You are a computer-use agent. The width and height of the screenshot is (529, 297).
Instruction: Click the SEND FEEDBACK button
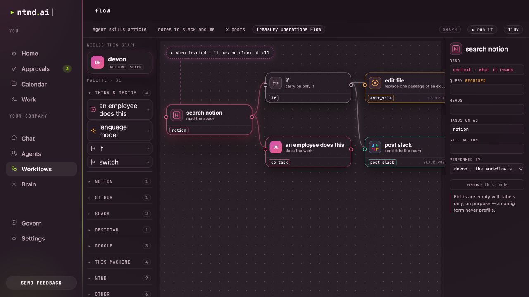[x=41, y=283]
